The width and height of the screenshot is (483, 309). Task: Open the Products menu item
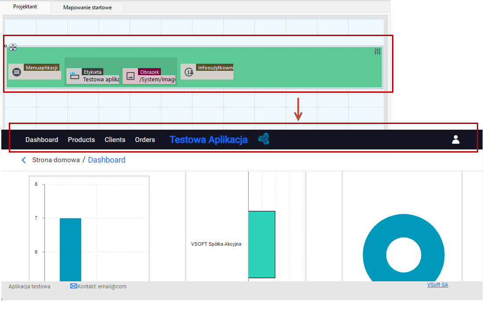81,140
